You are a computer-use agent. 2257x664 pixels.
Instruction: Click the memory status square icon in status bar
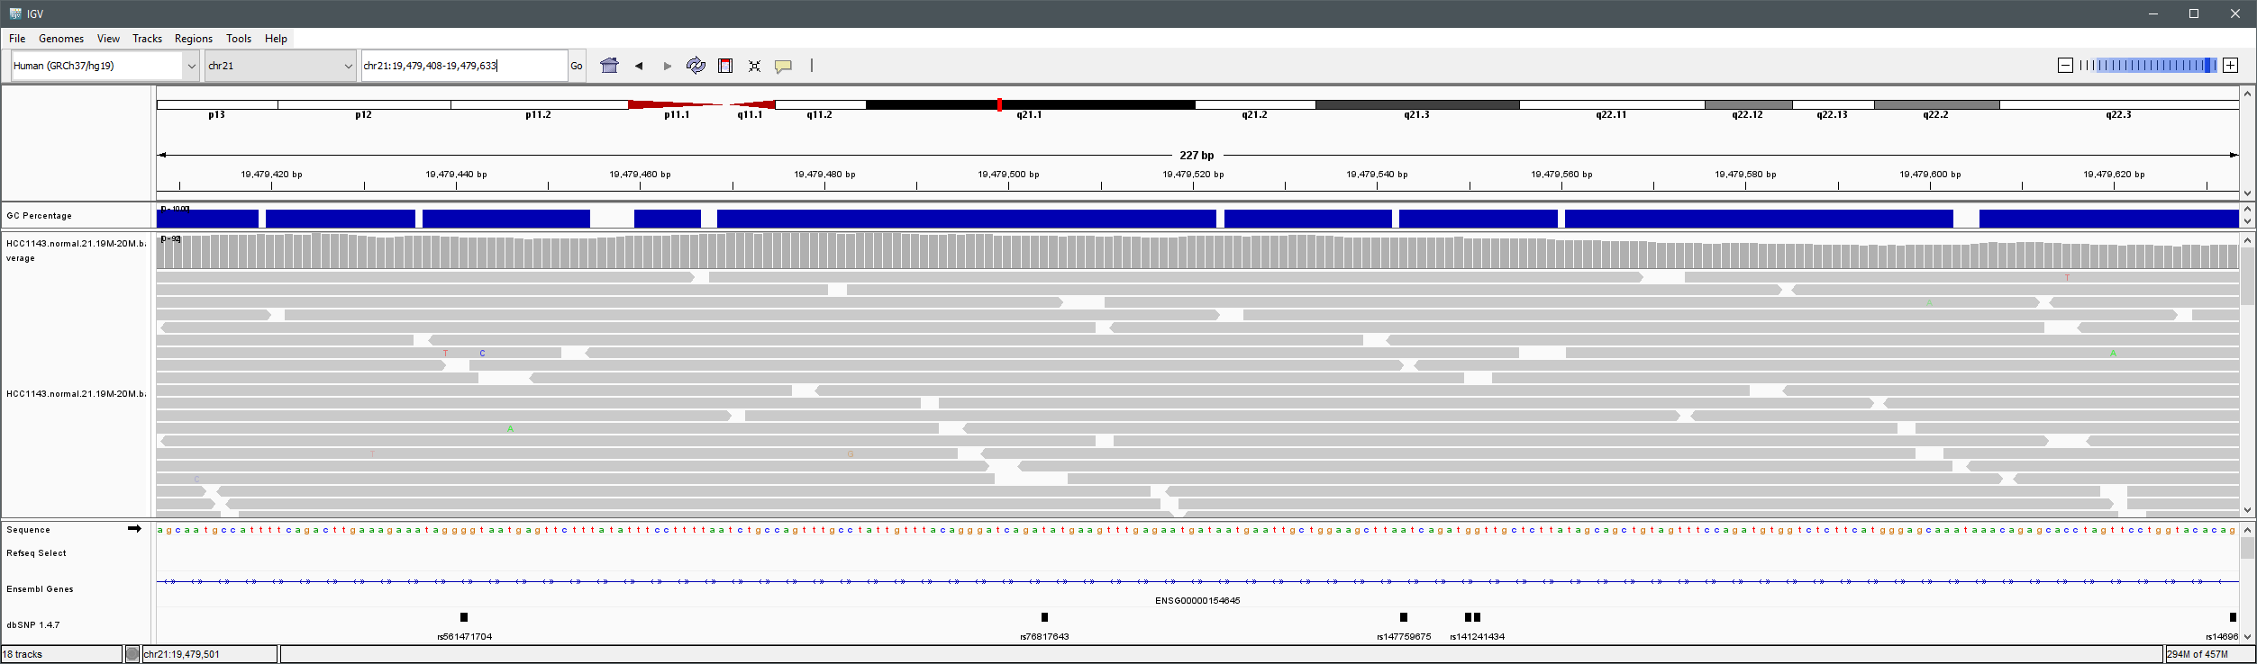click(132, 654)
